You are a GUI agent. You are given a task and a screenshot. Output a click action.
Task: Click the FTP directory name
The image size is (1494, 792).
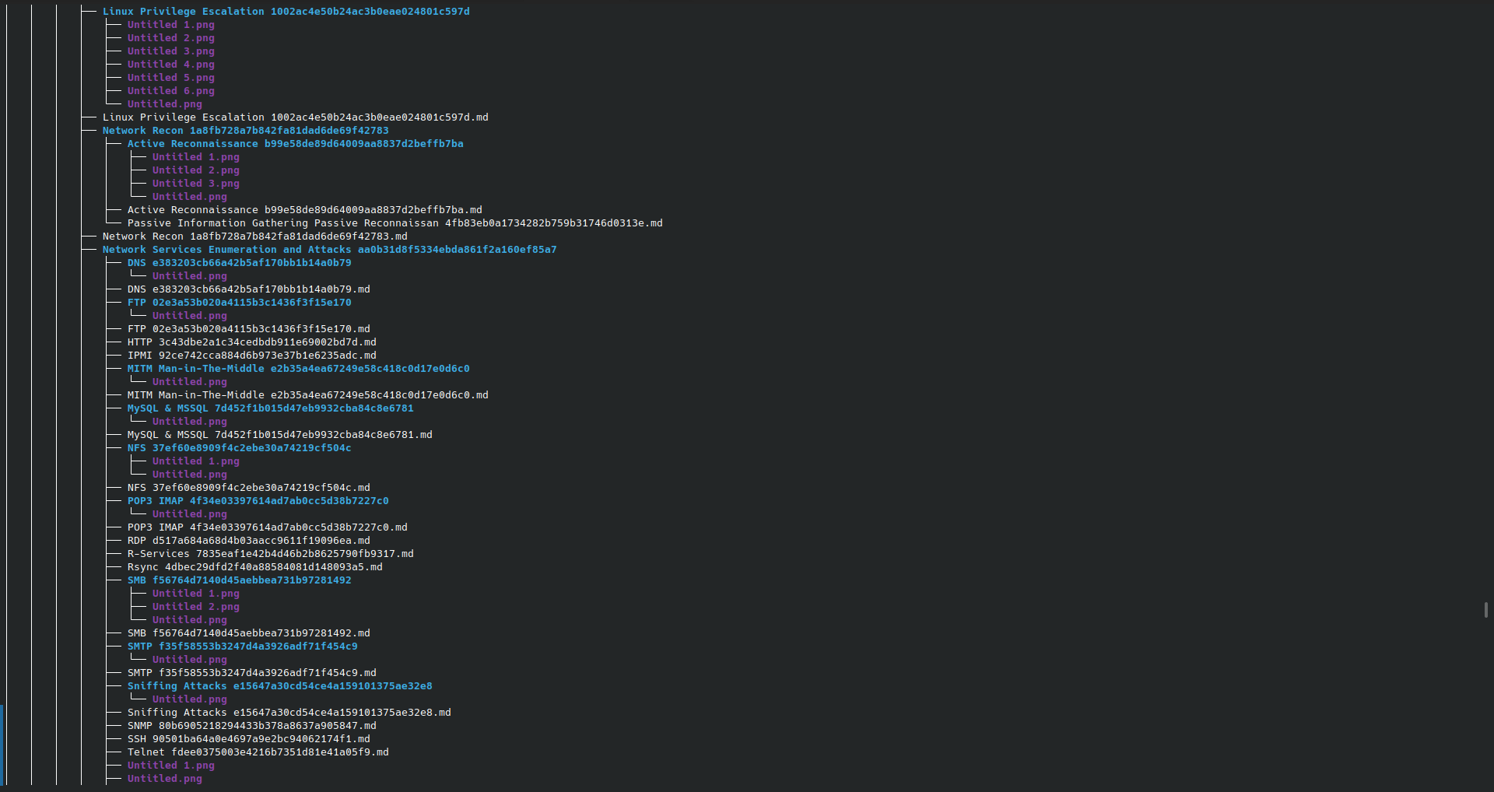click(x=240, y=303)
